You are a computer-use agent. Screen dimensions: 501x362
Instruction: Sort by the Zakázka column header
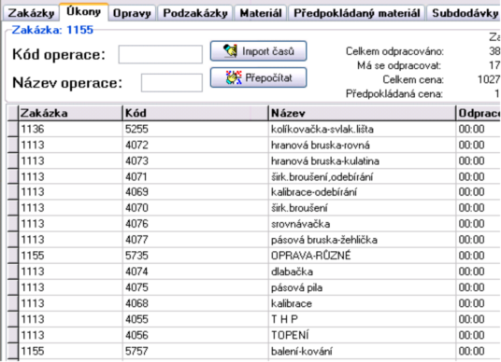point(70,113)
